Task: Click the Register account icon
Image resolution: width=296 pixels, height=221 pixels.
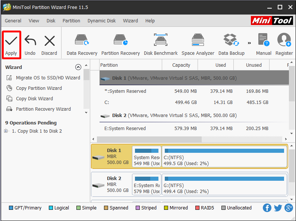Action: (284, 45)
